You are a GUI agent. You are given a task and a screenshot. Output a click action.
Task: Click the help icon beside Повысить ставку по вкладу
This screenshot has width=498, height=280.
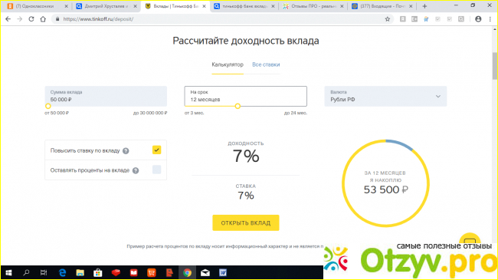coord(126,151)
